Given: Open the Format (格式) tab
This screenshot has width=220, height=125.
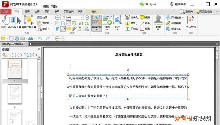Looking at the screenshot, I should [x=94, y=12].
